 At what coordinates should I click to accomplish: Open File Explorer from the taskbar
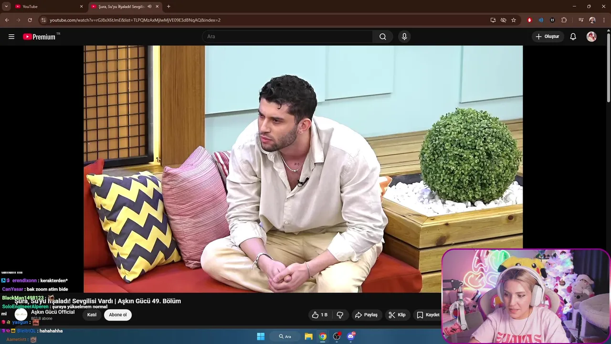click(x=309, y=336)
